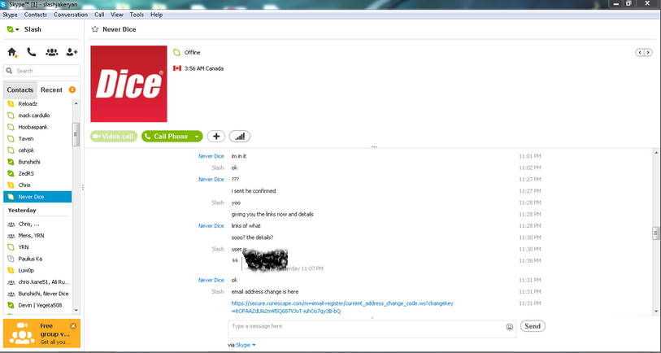Click the Free group video ad banner

tap(41, 333)
